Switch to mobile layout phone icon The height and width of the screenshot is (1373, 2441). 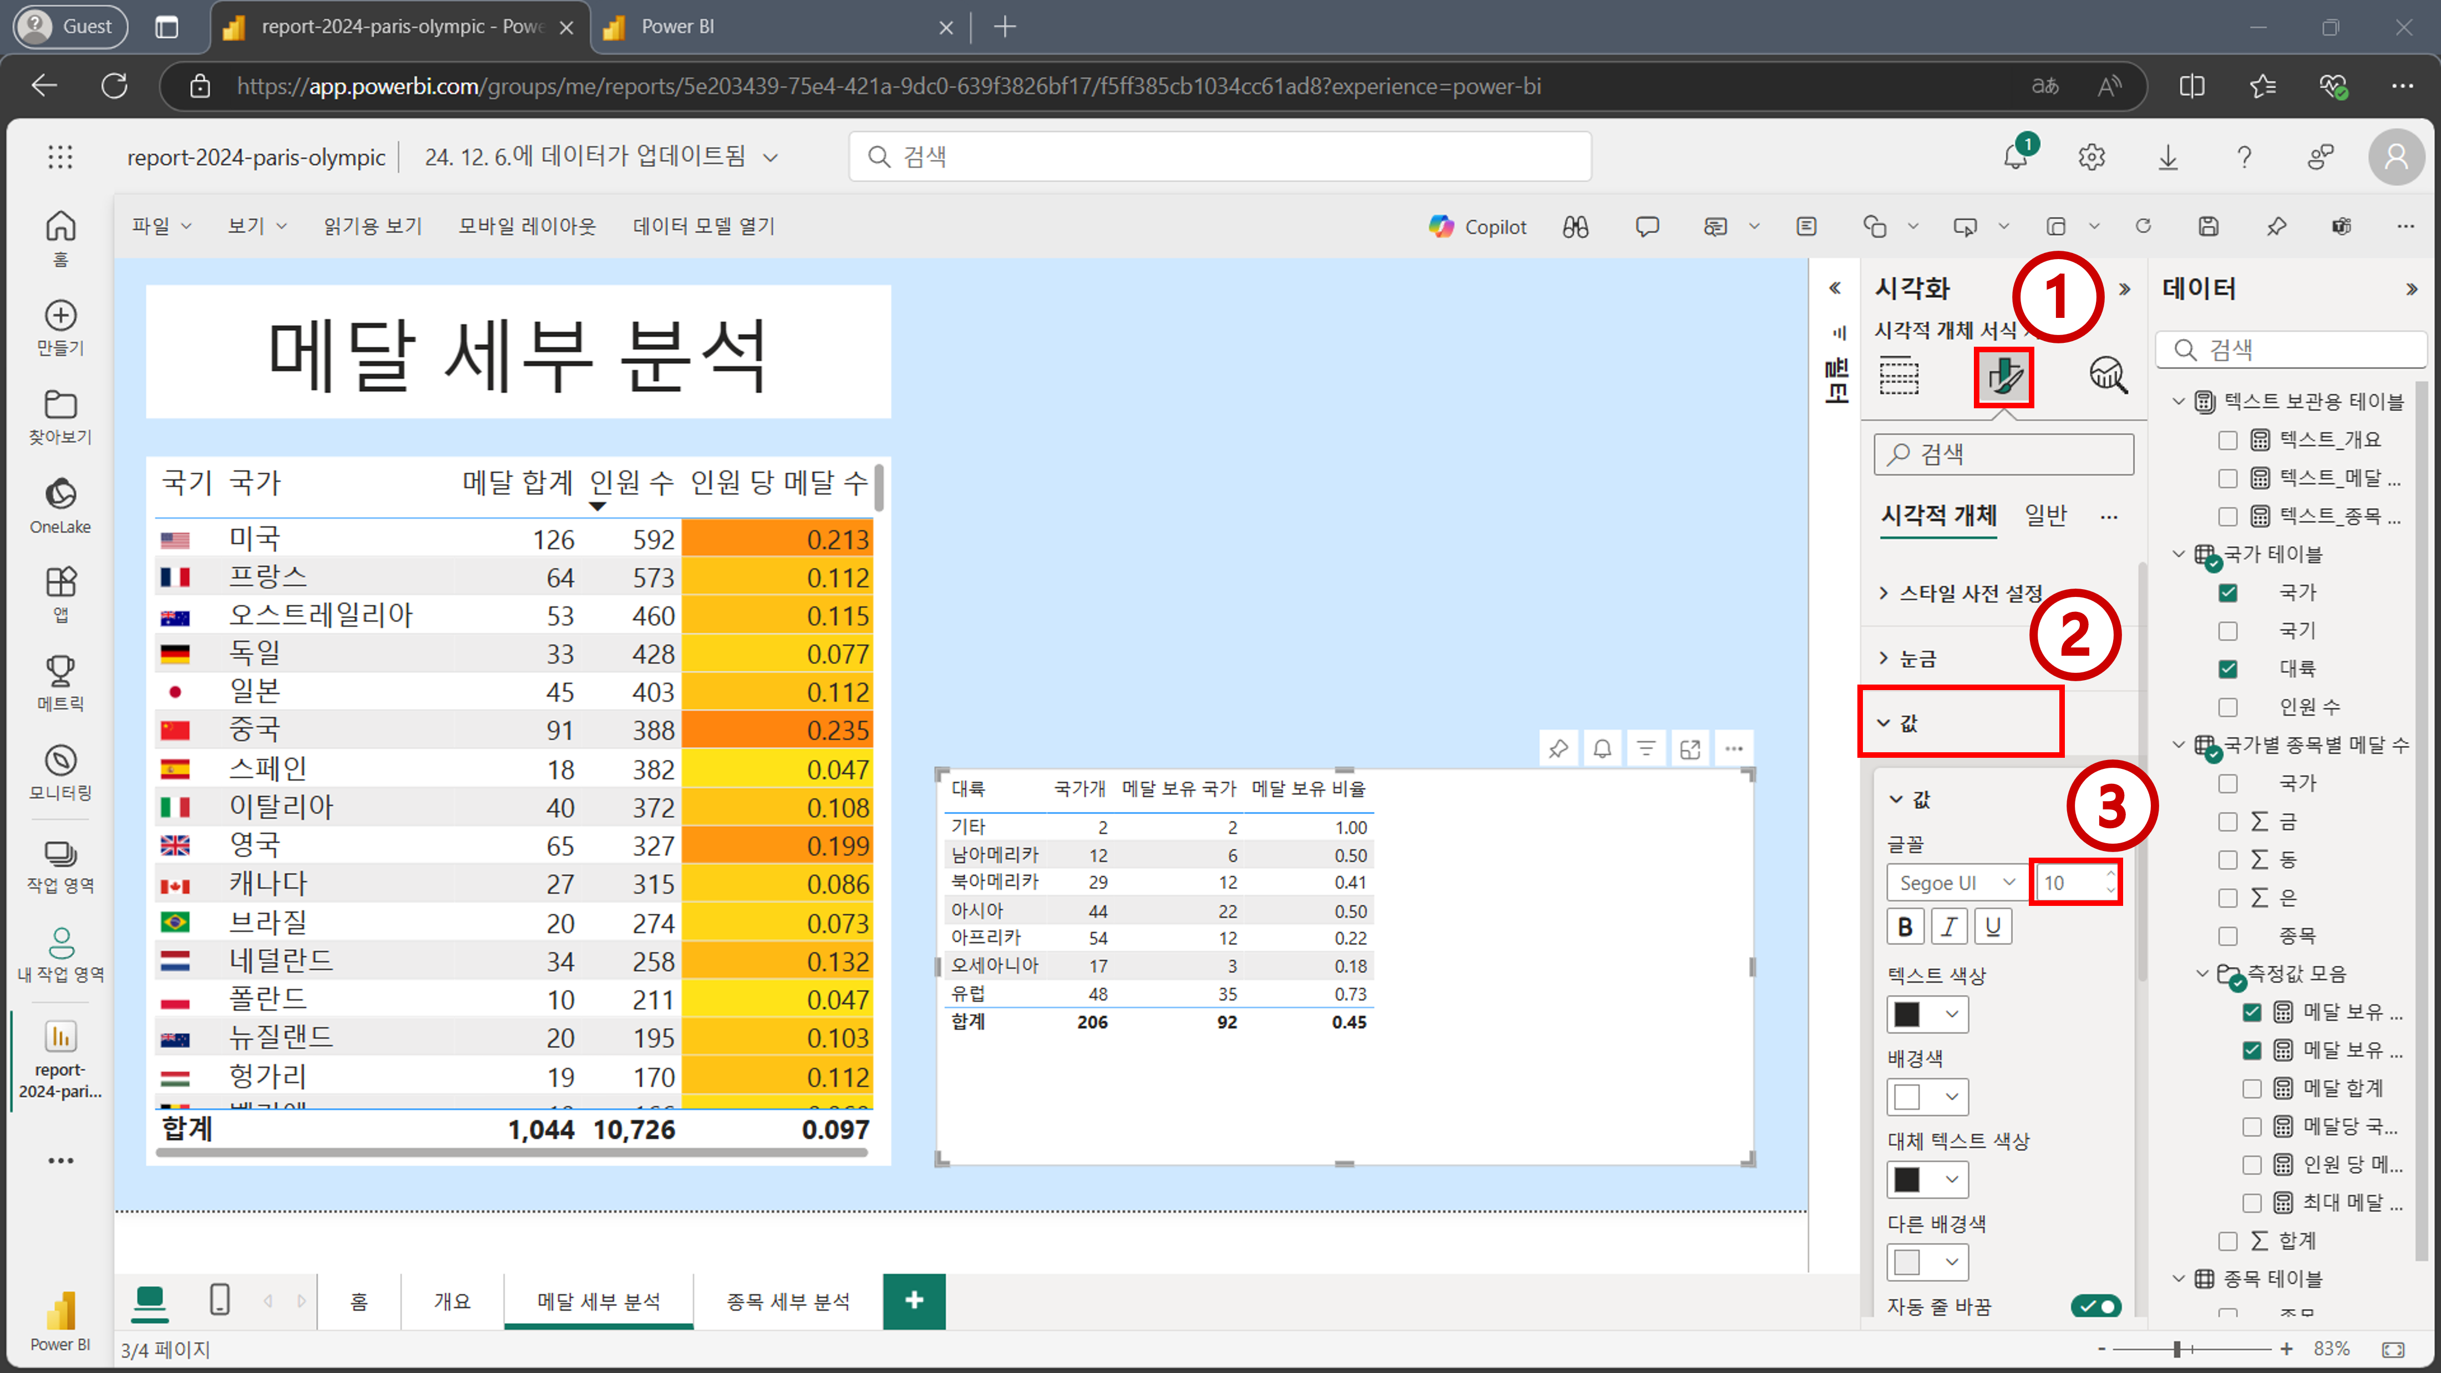click(220, 1299)
